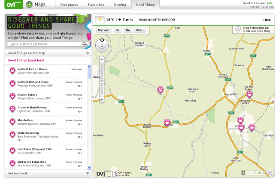Open the Burh Rheinstein feed entry
This screenshot has height=180, width=279.
pos(46,136)
